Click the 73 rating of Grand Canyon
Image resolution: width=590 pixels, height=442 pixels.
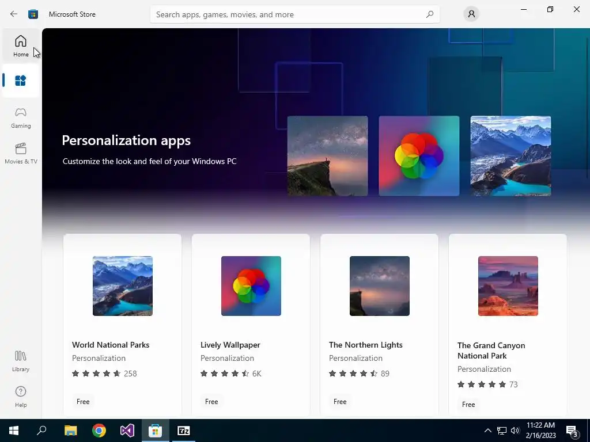point(513,384)
